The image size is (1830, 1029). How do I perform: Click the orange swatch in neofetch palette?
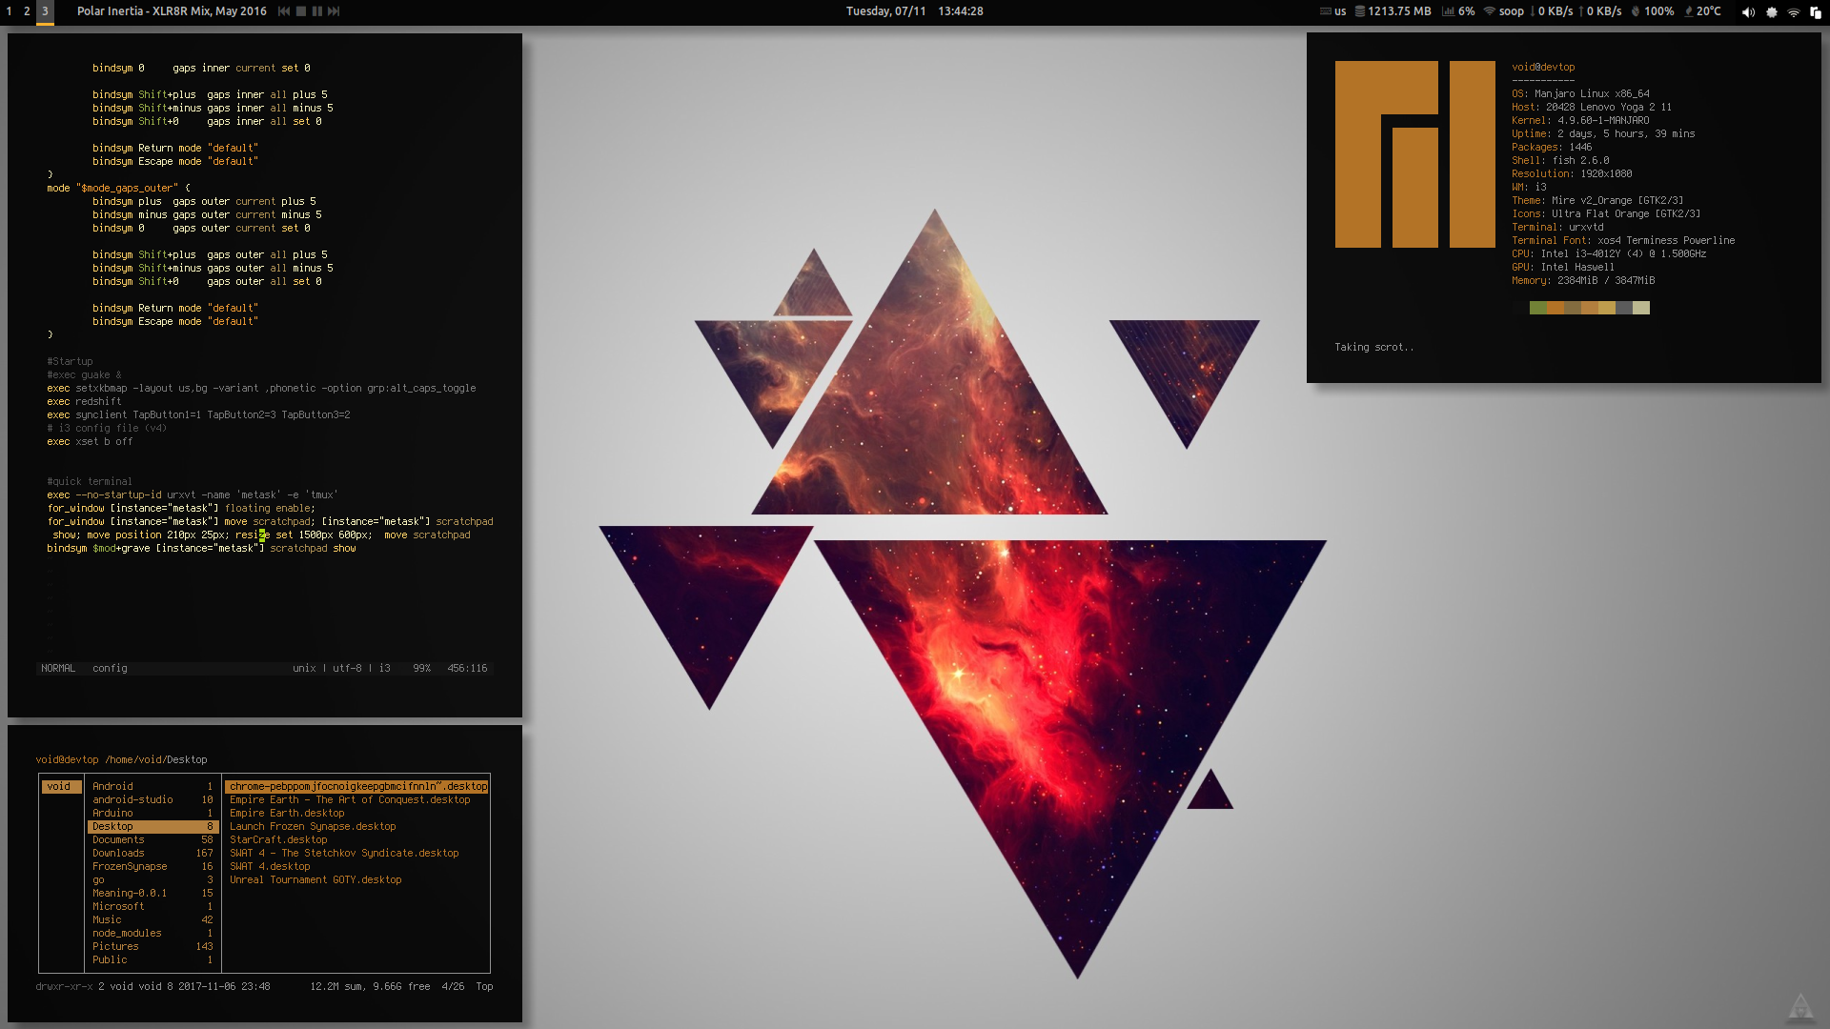tap(1556, 308)
